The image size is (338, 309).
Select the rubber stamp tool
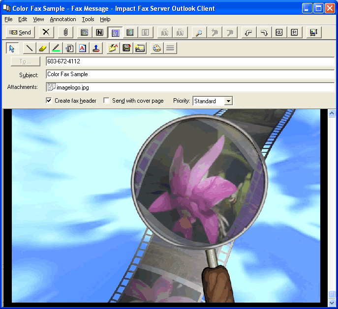point(96,48)
